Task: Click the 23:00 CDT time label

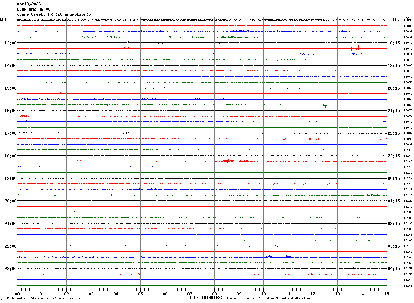Action: pos(10,269)
